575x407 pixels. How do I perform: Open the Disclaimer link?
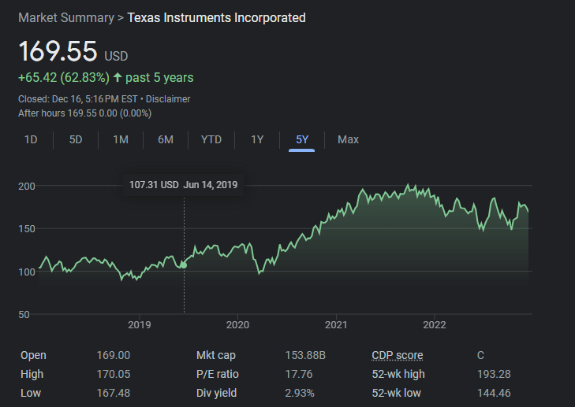(168, 99)
